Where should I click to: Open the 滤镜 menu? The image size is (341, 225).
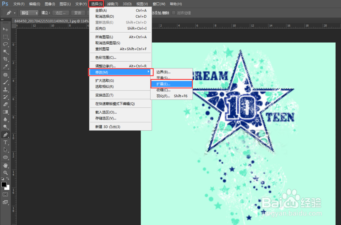tap(113, 4)
